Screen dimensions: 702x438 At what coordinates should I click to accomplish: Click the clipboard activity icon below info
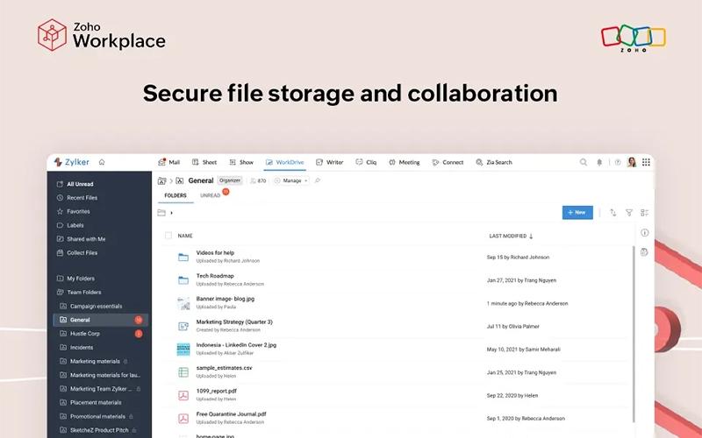click(644, 252)
